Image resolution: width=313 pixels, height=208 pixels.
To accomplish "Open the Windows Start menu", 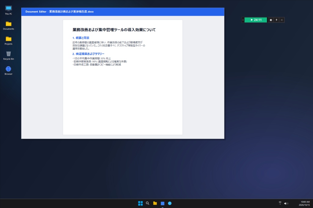I will click(140, 203).
